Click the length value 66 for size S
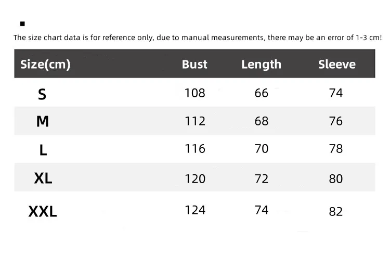 (261, 93)
